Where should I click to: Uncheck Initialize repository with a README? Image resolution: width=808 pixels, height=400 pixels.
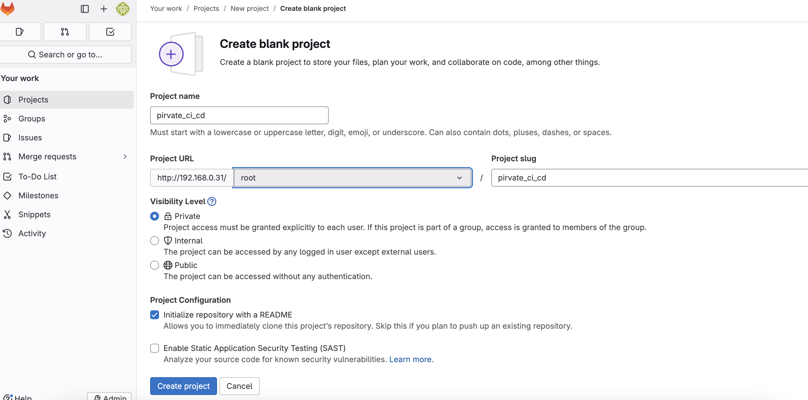[x=154, y=314]
